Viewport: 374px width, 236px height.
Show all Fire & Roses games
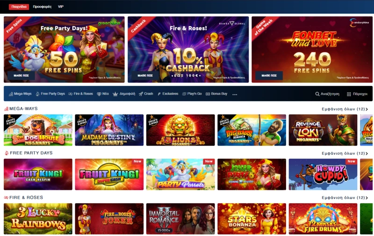point(345,198)
